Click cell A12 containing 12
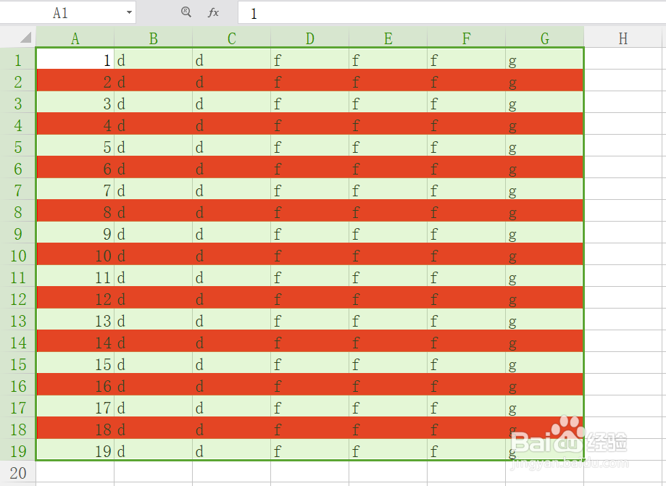The width and height of the screenshot is (666, 486). (x=75, y=298)
